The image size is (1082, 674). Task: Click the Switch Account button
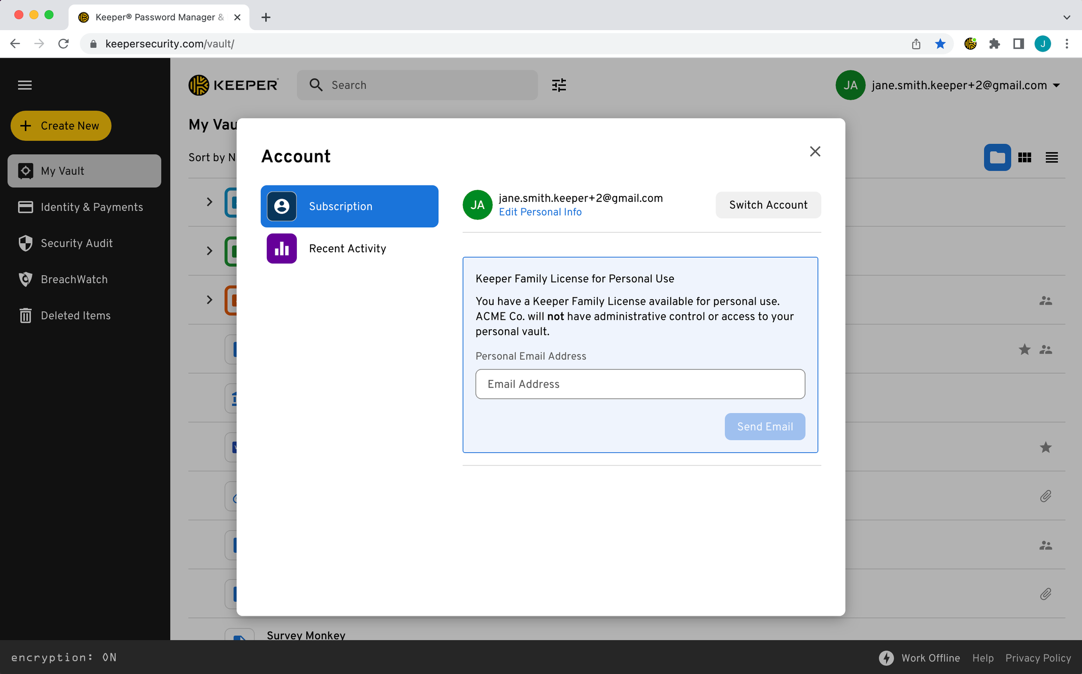pos(768,205)
